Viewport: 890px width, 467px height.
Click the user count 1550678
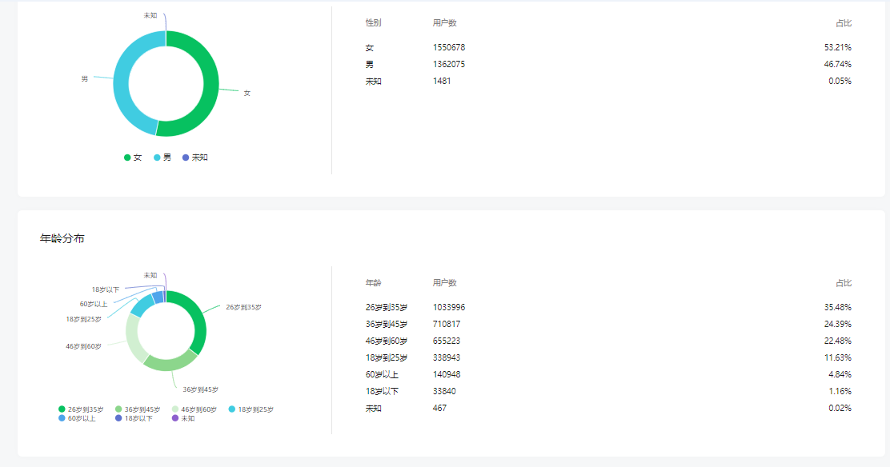point(449,47)
